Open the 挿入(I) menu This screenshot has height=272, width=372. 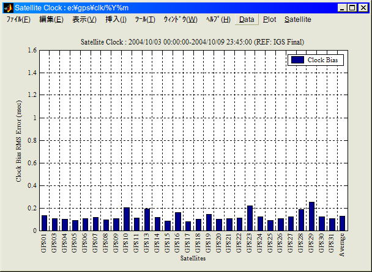[x=116, y=20]
